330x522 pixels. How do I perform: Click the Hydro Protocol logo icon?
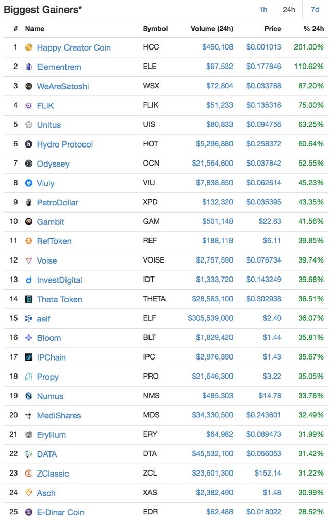tap(29, 144)
